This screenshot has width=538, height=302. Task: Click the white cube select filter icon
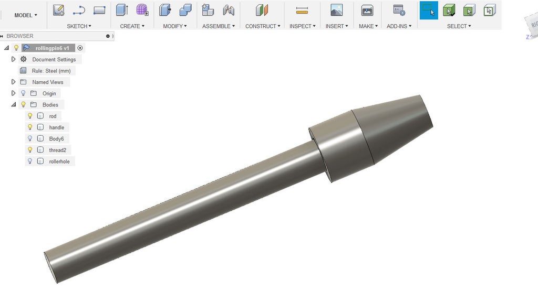(x=490, y=10)
